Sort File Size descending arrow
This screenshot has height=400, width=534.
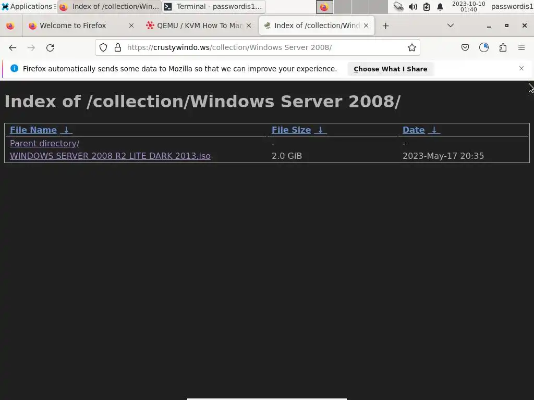pyautogui.click(x=320, y=130)
